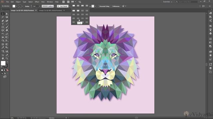Viewport: 213px width, 119px height.
Task: Select the Scale tool
Action: [7, 34]
